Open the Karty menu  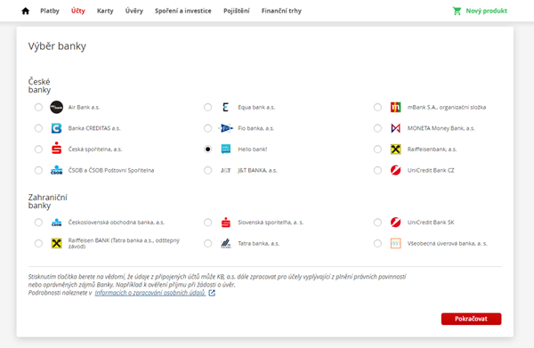(105, 11)
